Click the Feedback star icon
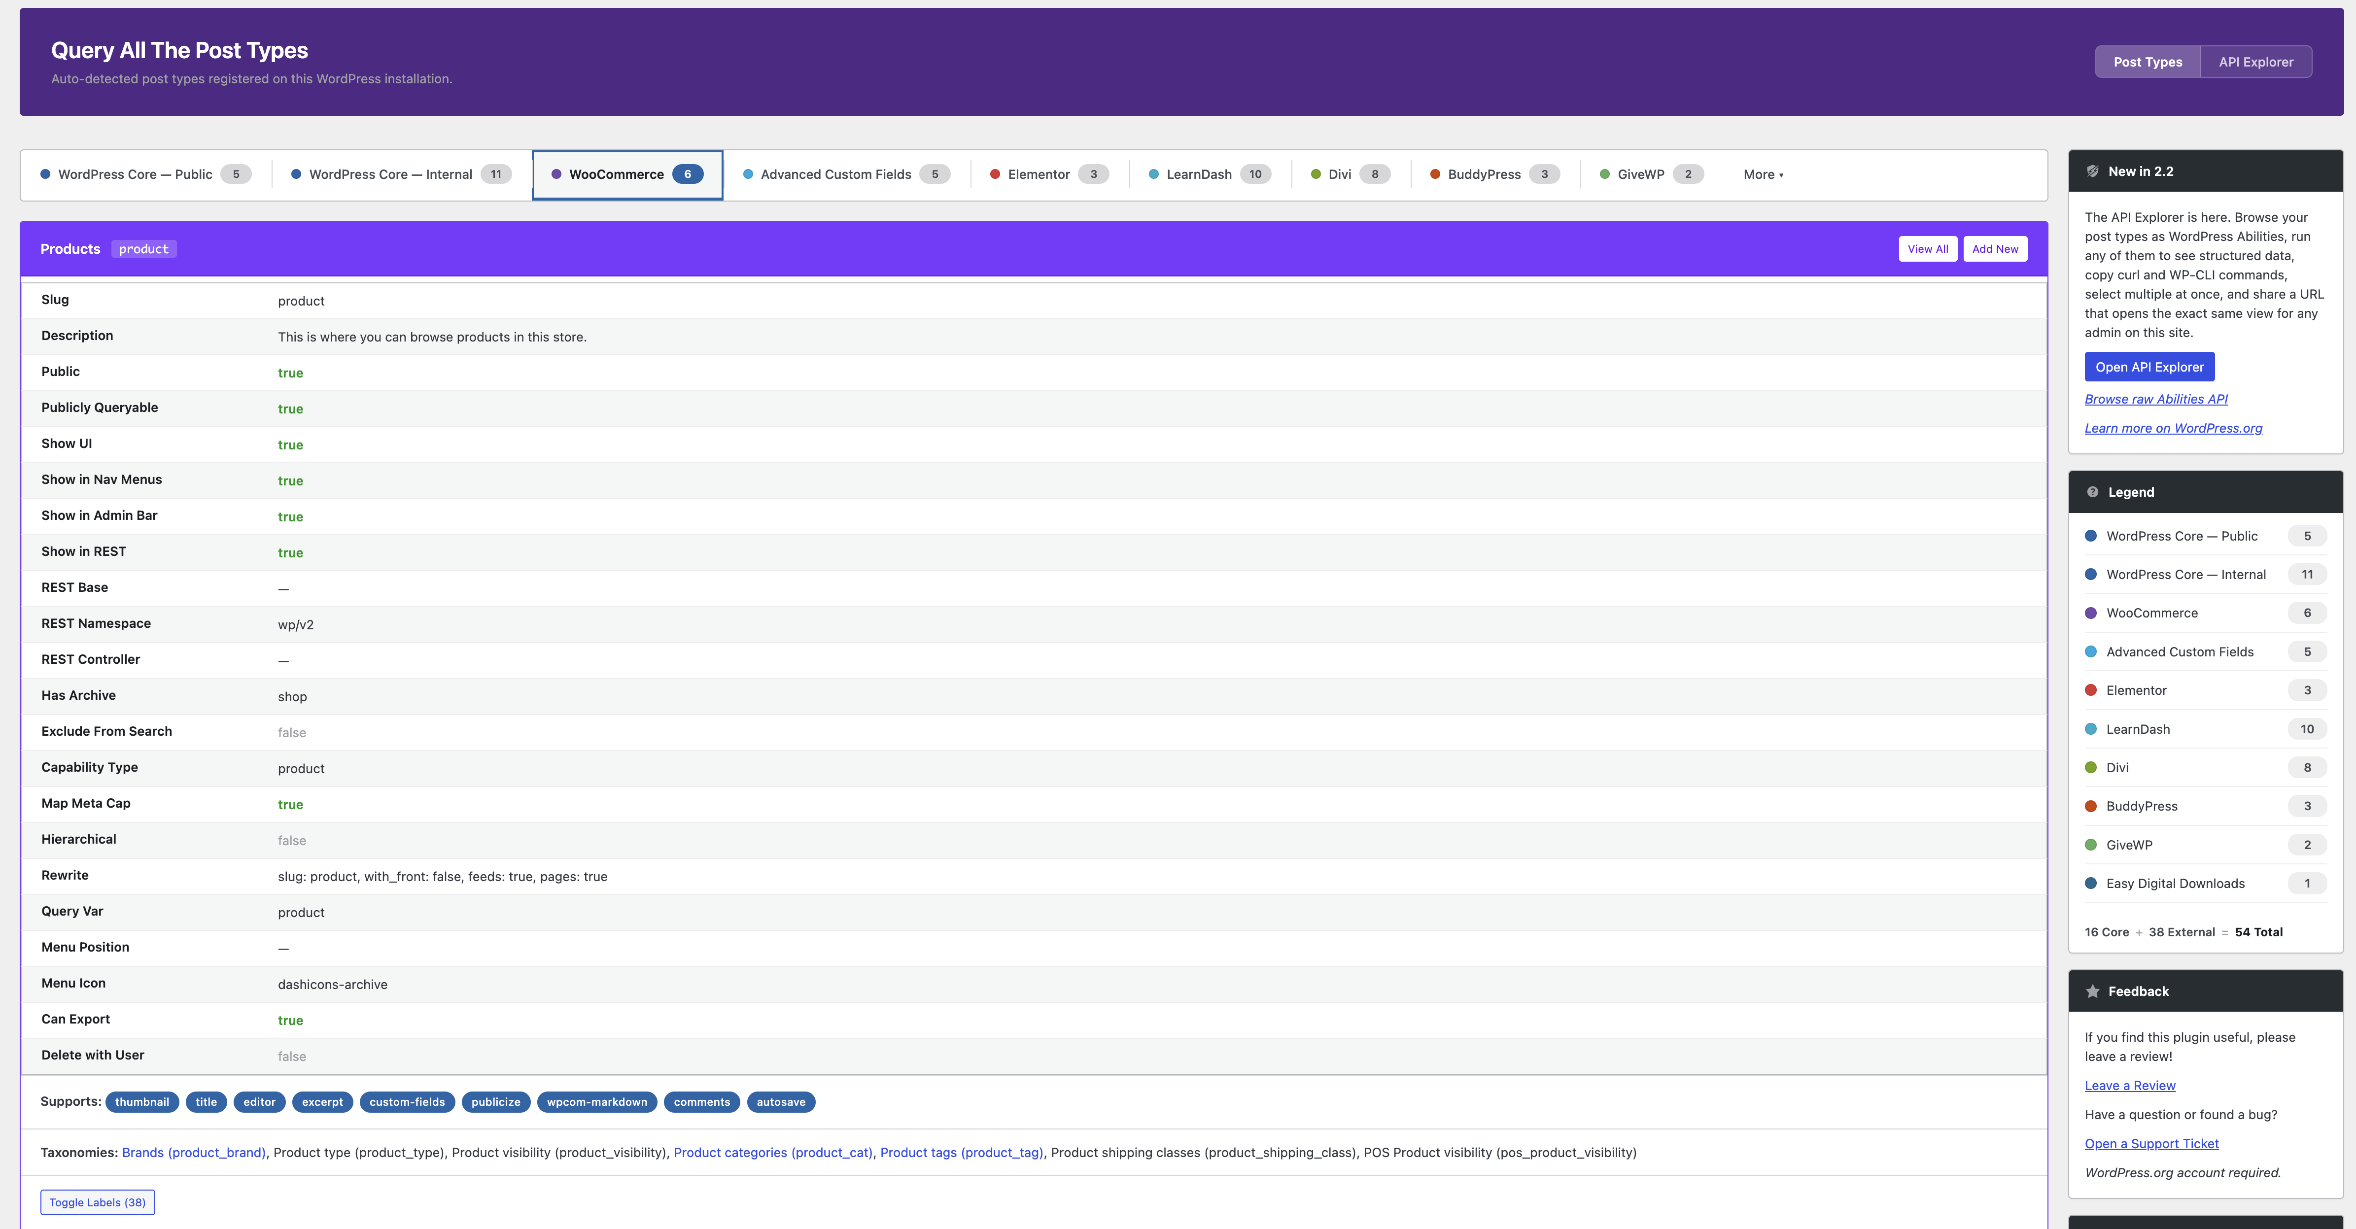This screenshot has width=2356, height=1229. click(x=2092, y=991)
